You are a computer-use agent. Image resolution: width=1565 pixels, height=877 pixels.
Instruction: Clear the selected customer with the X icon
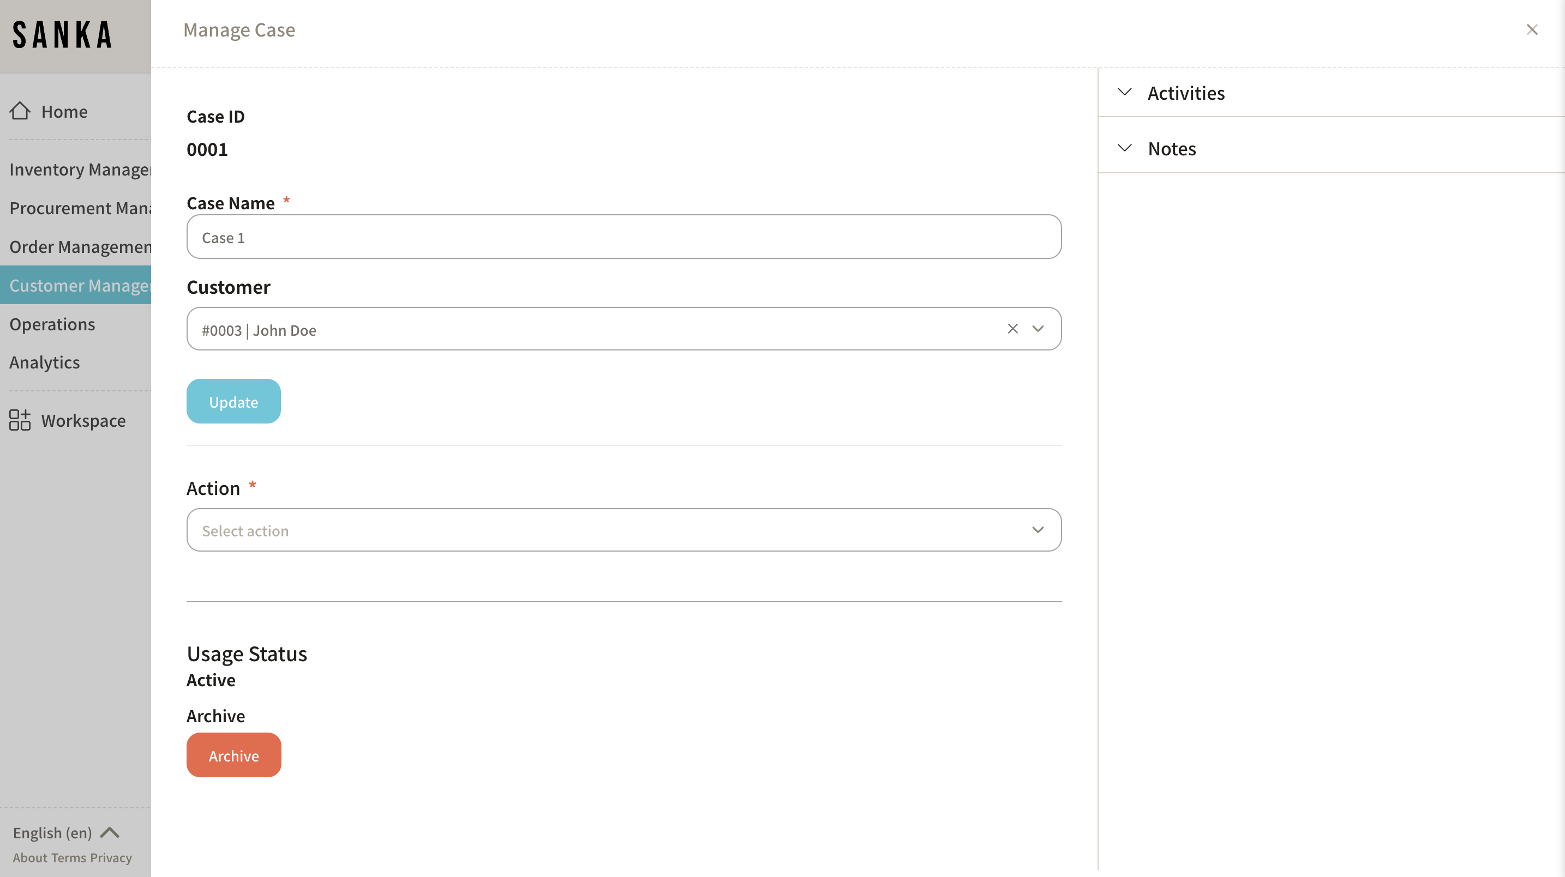click(1012, 328)
